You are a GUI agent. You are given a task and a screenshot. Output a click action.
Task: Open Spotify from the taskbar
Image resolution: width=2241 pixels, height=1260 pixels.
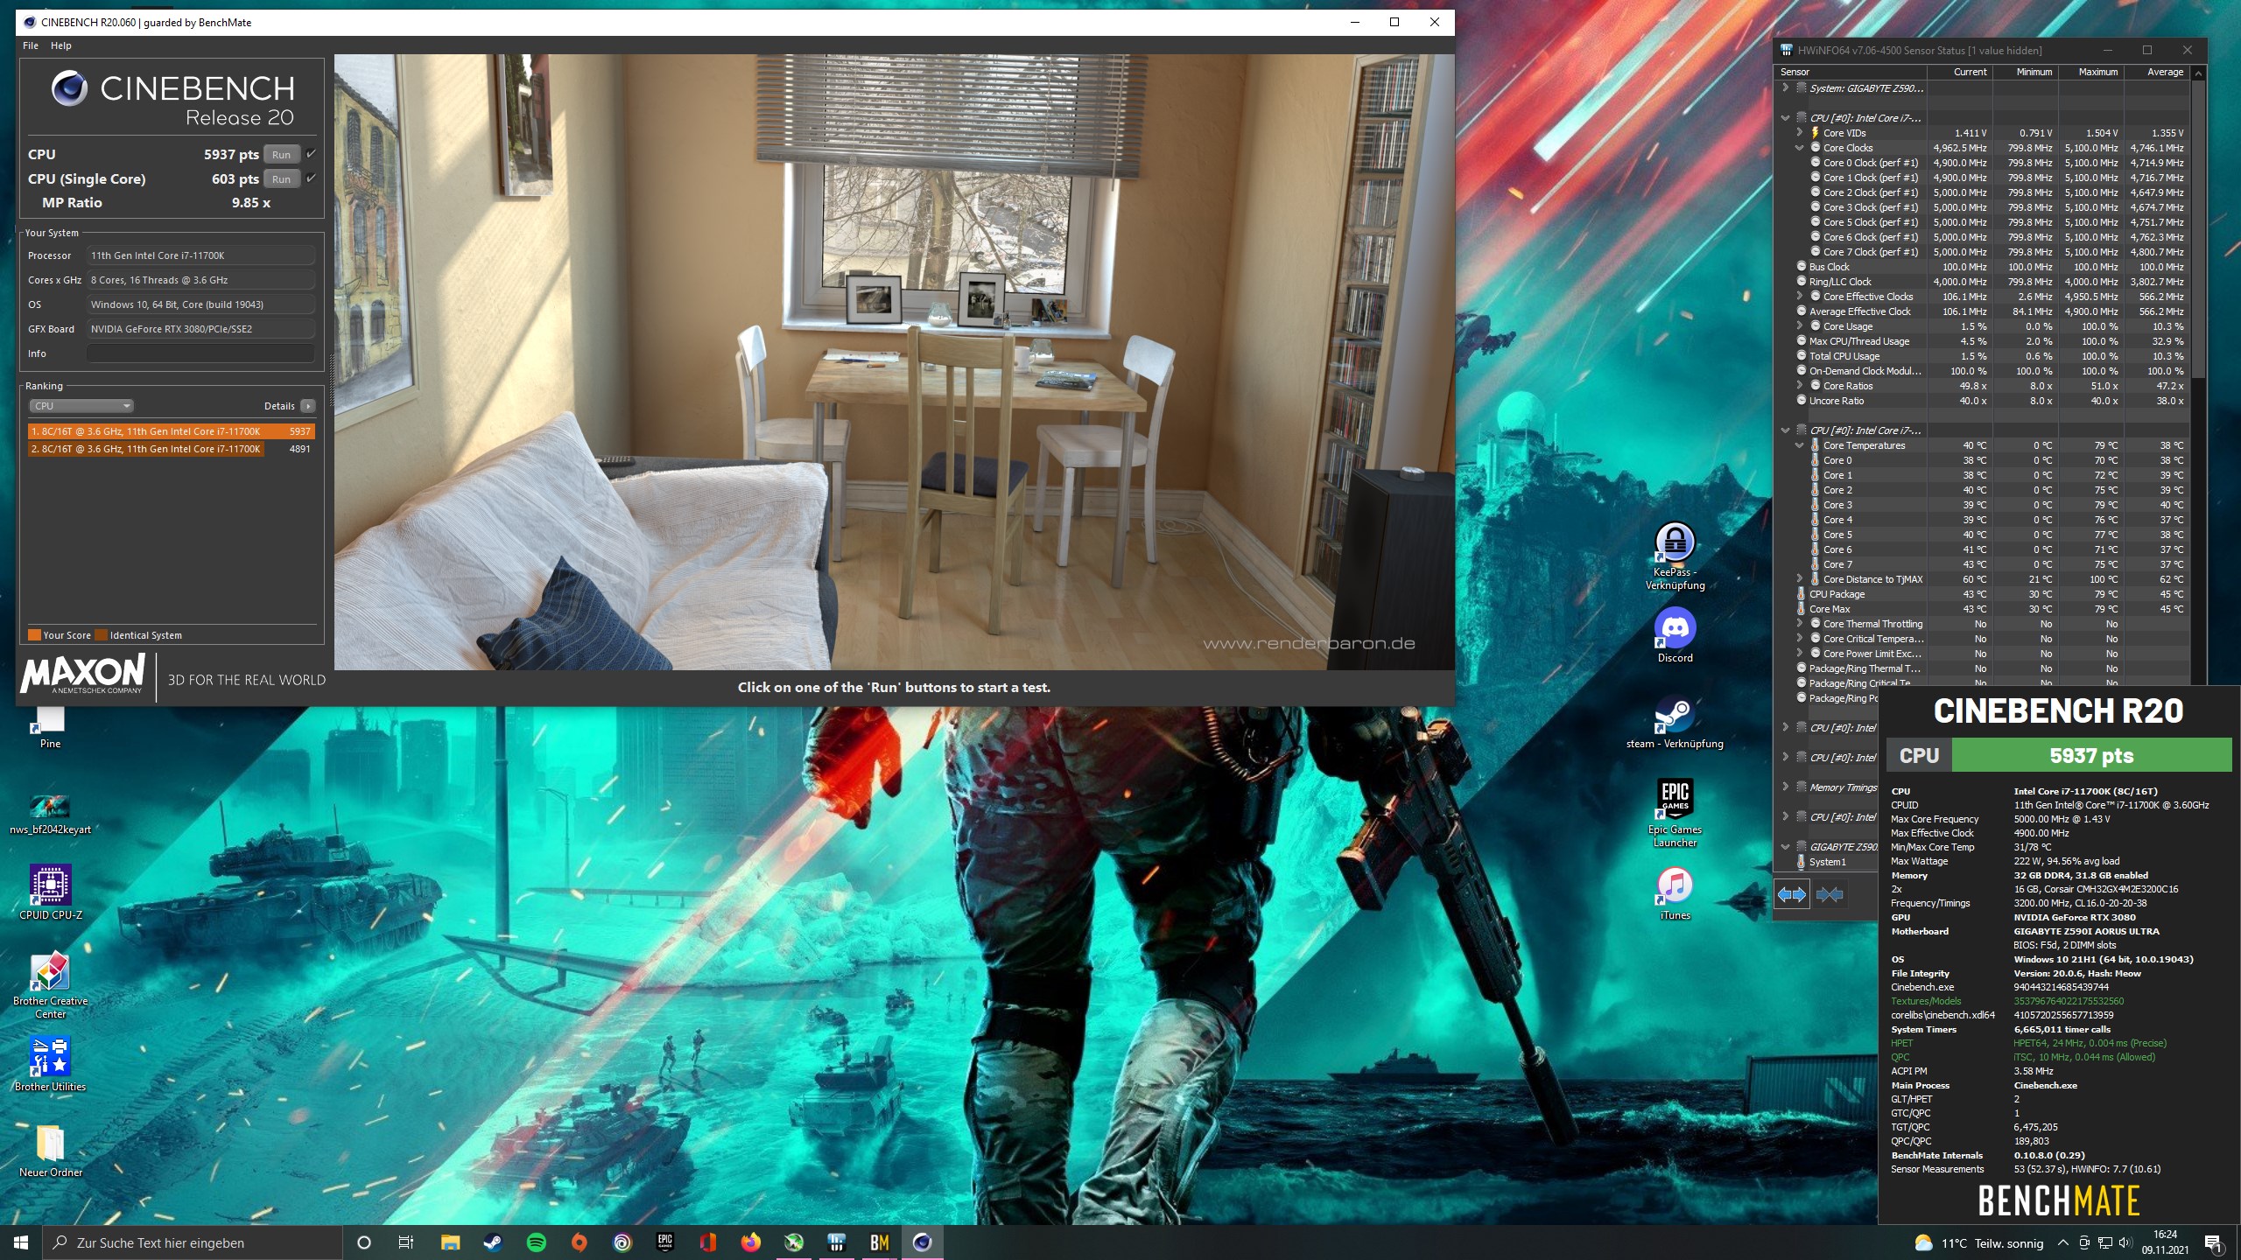coord(537,1242)
